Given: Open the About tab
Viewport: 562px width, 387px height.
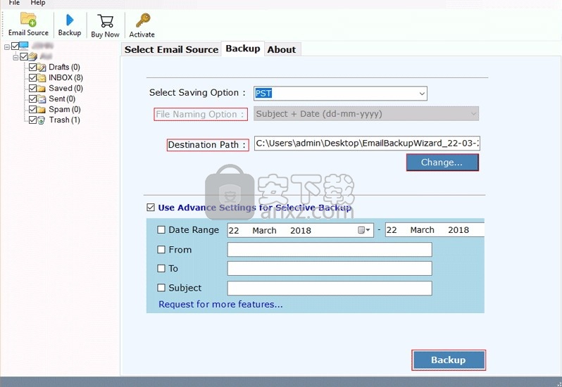Looking at the screenshot, I should [281, 49].
